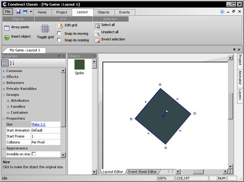244x182 pixels.
Task: Click the Toggle grid icon
Action: click(x=45, y=29)
